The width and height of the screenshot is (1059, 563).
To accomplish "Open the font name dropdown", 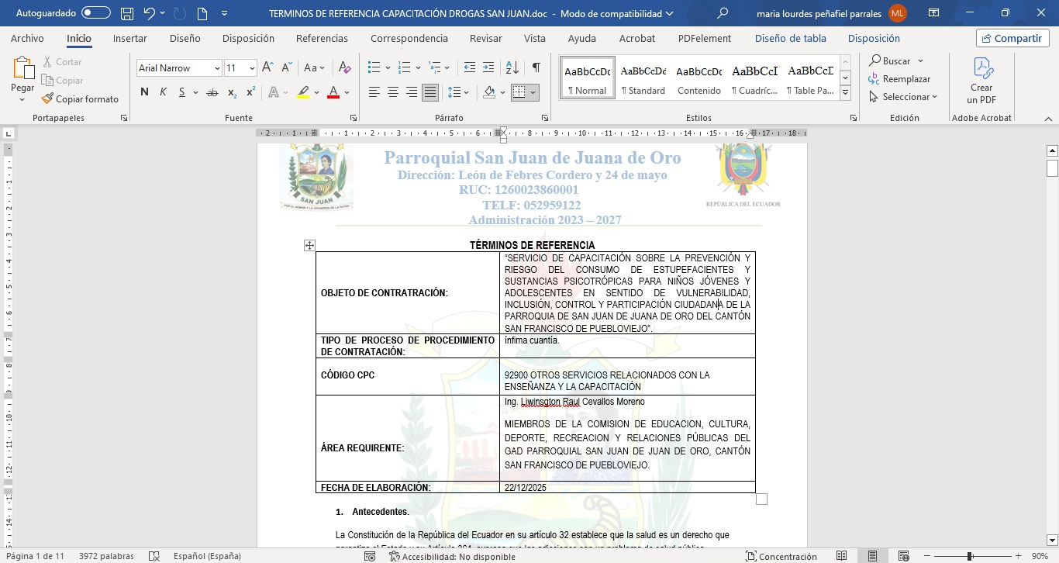I will pyautogui.click(x=217, y=68).
